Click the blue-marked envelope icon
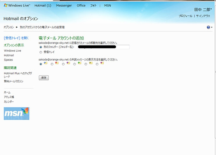The width and height of the screenshot is (216, 155). tap(46, 63)
